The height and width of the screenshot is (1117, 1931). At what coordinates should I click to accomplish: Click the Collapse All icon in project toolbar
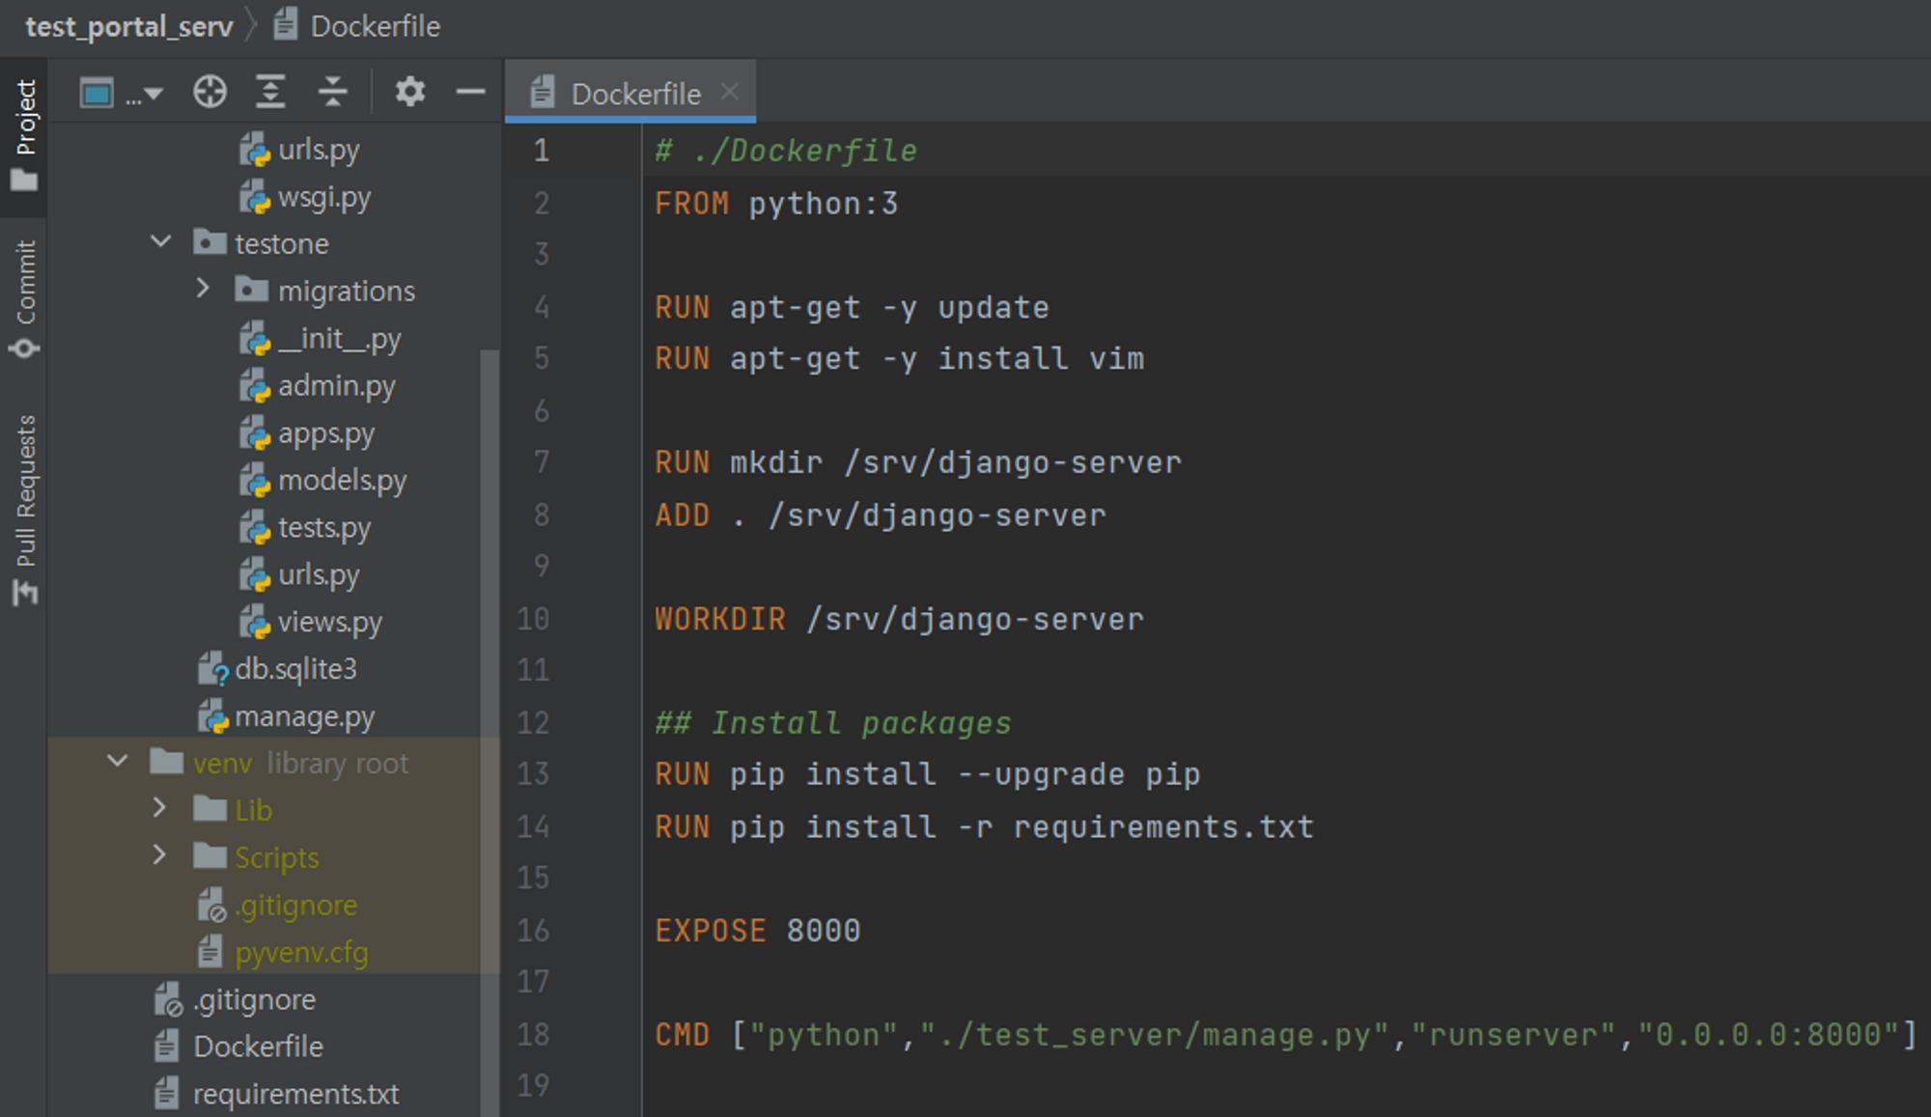pos(332,93)
